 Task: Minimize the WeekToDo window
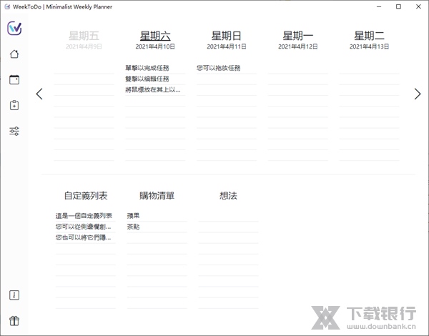(379, 6)
